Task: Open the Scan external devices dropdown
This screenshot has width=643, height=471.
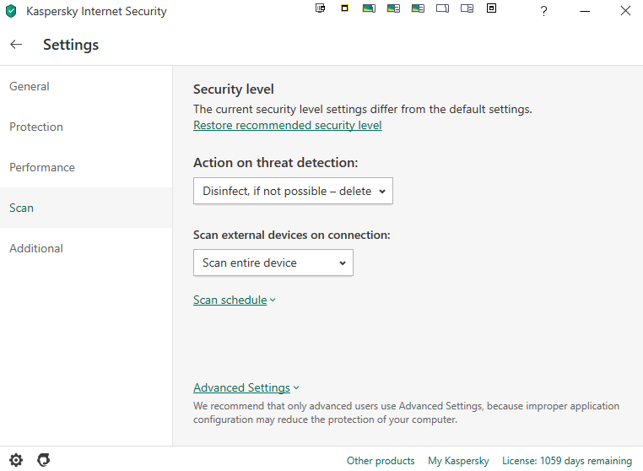Action: 273,263
